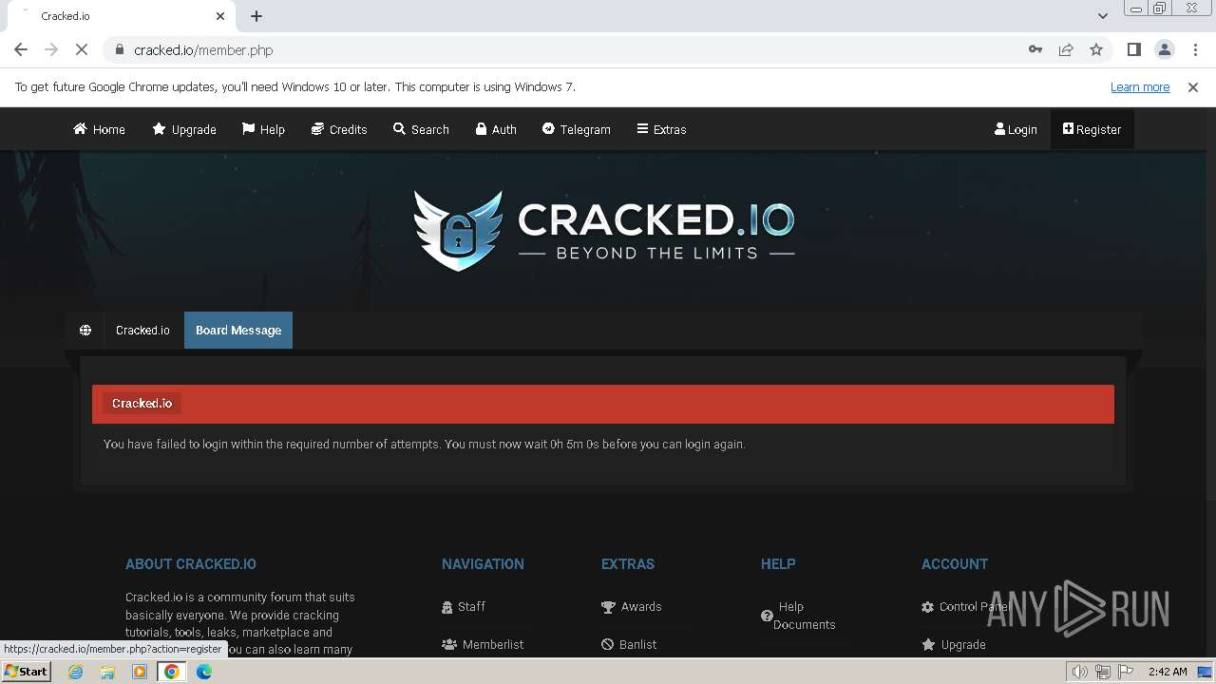The width and height of the screenshot is (1216, 684).
Task: Click the footer Upgrade star icon
Action: point(928,644)
